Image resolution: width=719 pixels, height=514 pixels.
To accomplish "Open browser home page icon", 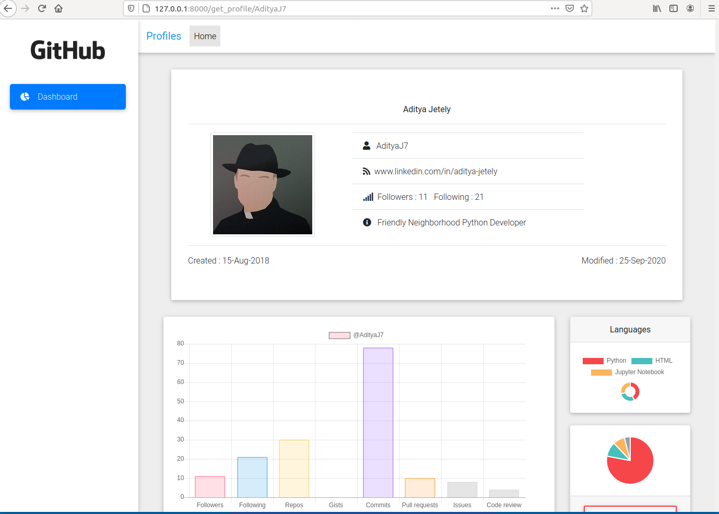I will (58, 8).
